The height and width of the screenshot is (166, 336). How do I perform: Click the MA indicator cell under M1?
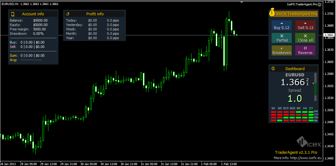[274, 112]
